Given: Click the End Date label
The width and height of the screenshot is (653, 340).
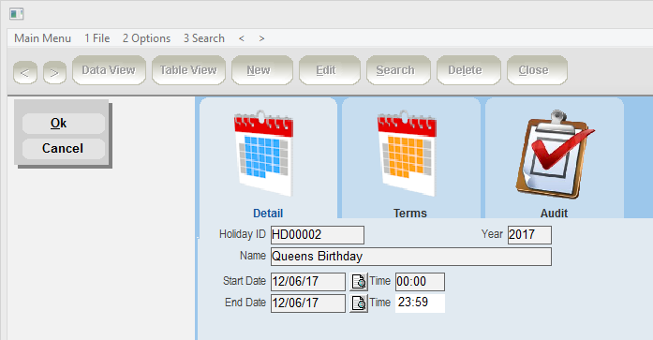Looking at the screenshot, I should click(x=245, y=303).
